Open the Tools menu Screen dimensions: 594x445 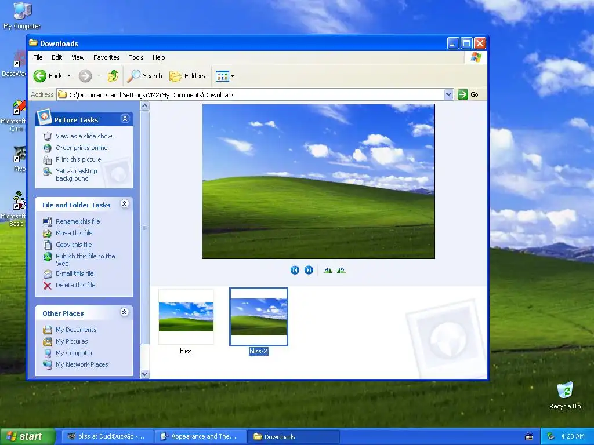[x=136, y=57]
